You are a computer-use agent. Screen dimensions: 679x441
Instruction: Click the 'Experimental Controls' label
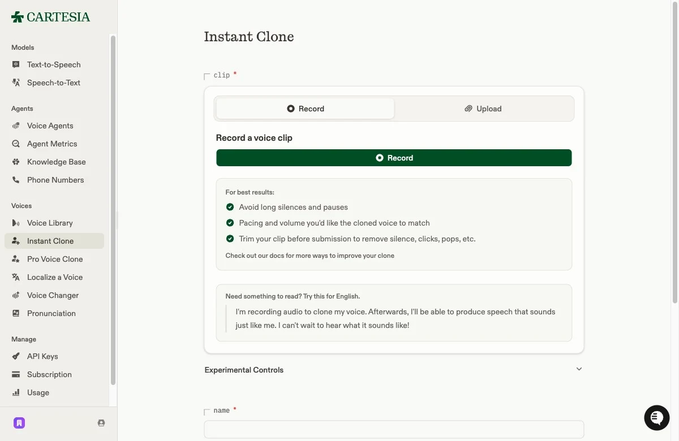(244, 370)
